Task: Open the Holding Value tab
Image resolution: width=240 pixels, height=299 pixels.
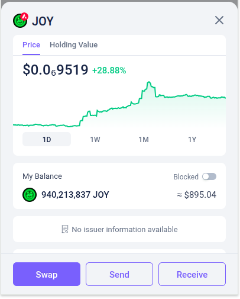Action: (x=73, y=45)
